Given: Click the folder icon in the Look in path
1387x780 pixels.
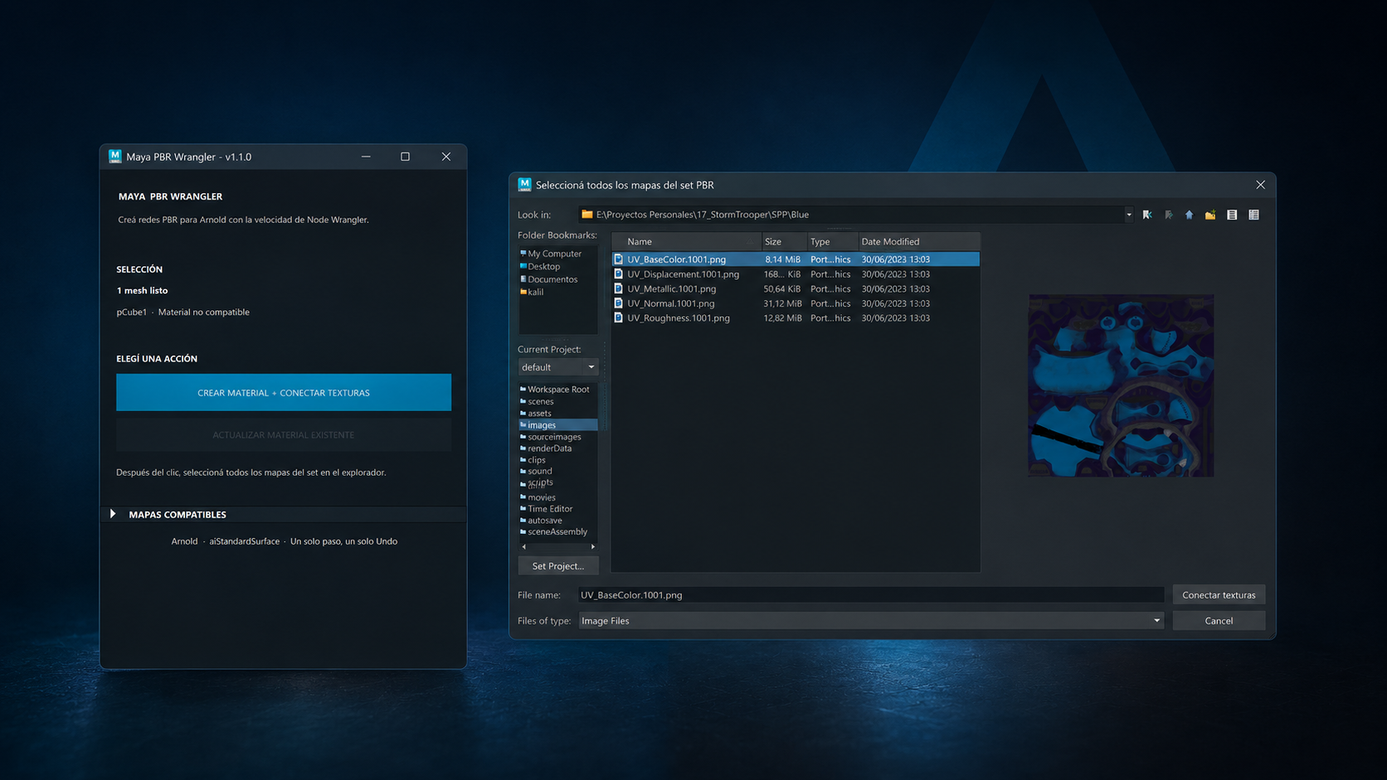Looking at the screenshot, I should pyautogui.click(x=587, y=214).
